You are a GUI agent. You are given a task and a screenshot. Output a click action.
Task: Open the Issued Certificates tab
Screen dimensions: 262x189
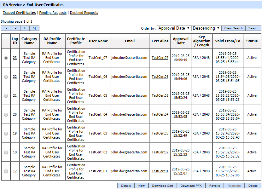(19, 13)
